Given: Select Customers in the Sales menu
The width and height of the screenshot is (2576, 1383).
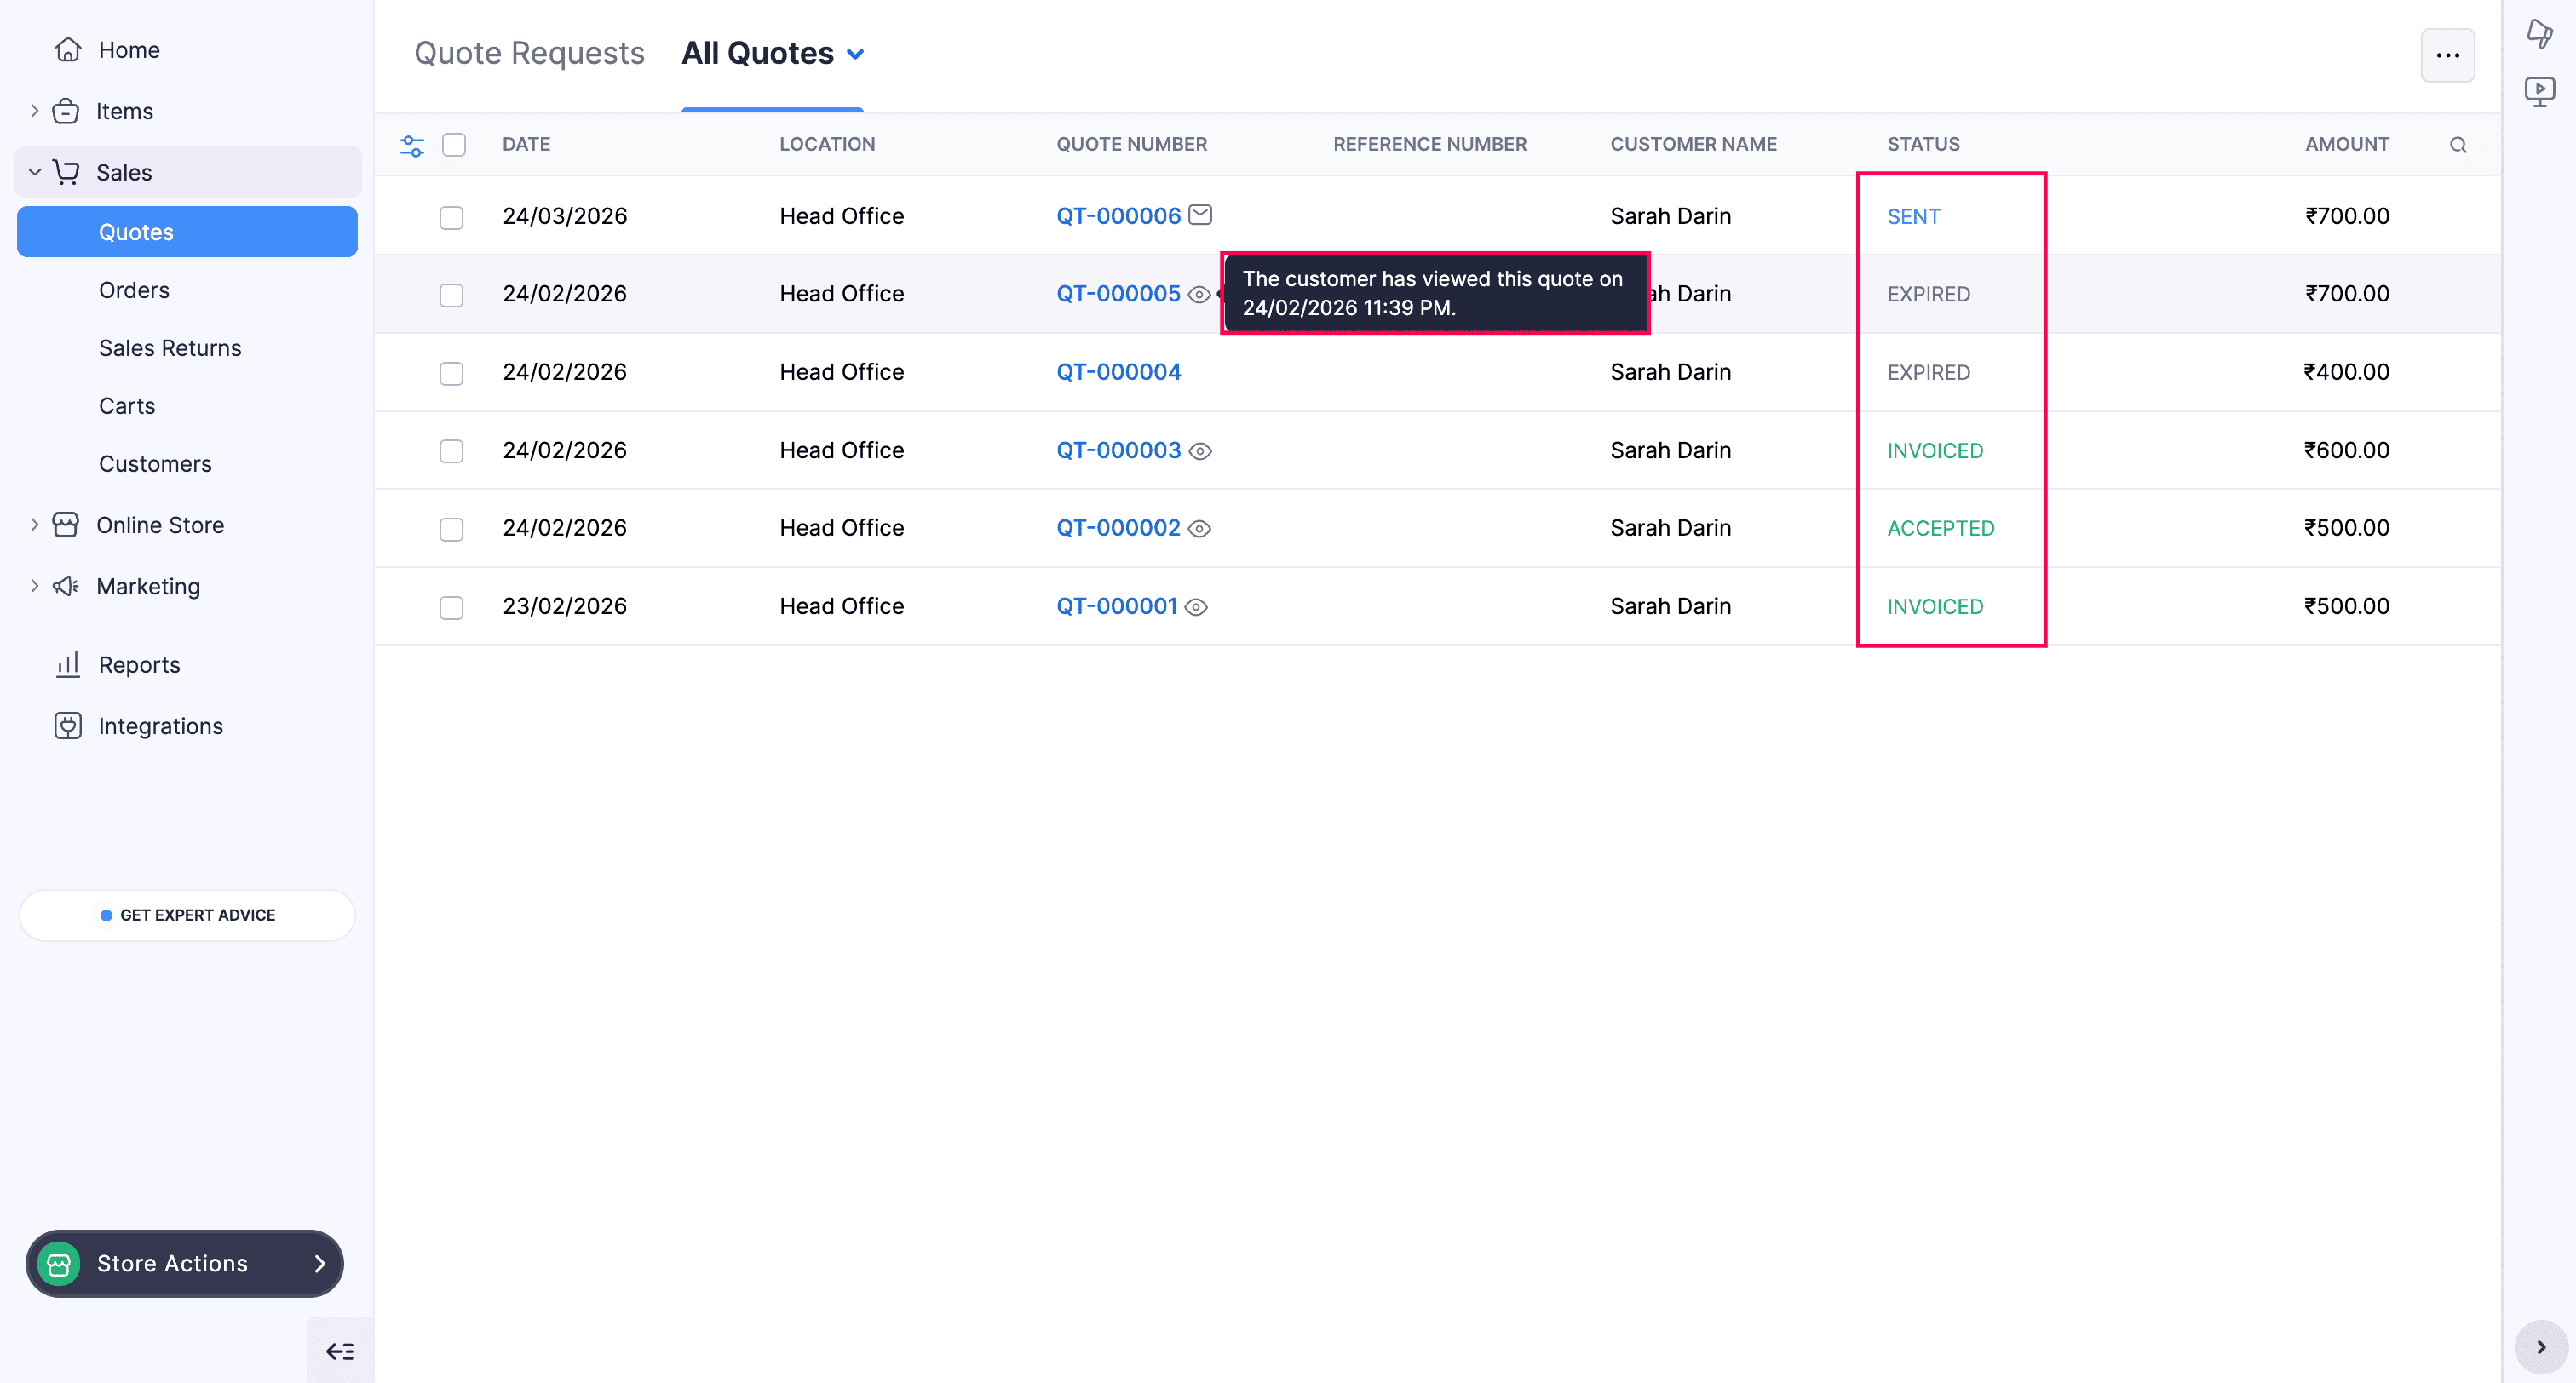Looking at the screenshot, I should tap(154, 463).
